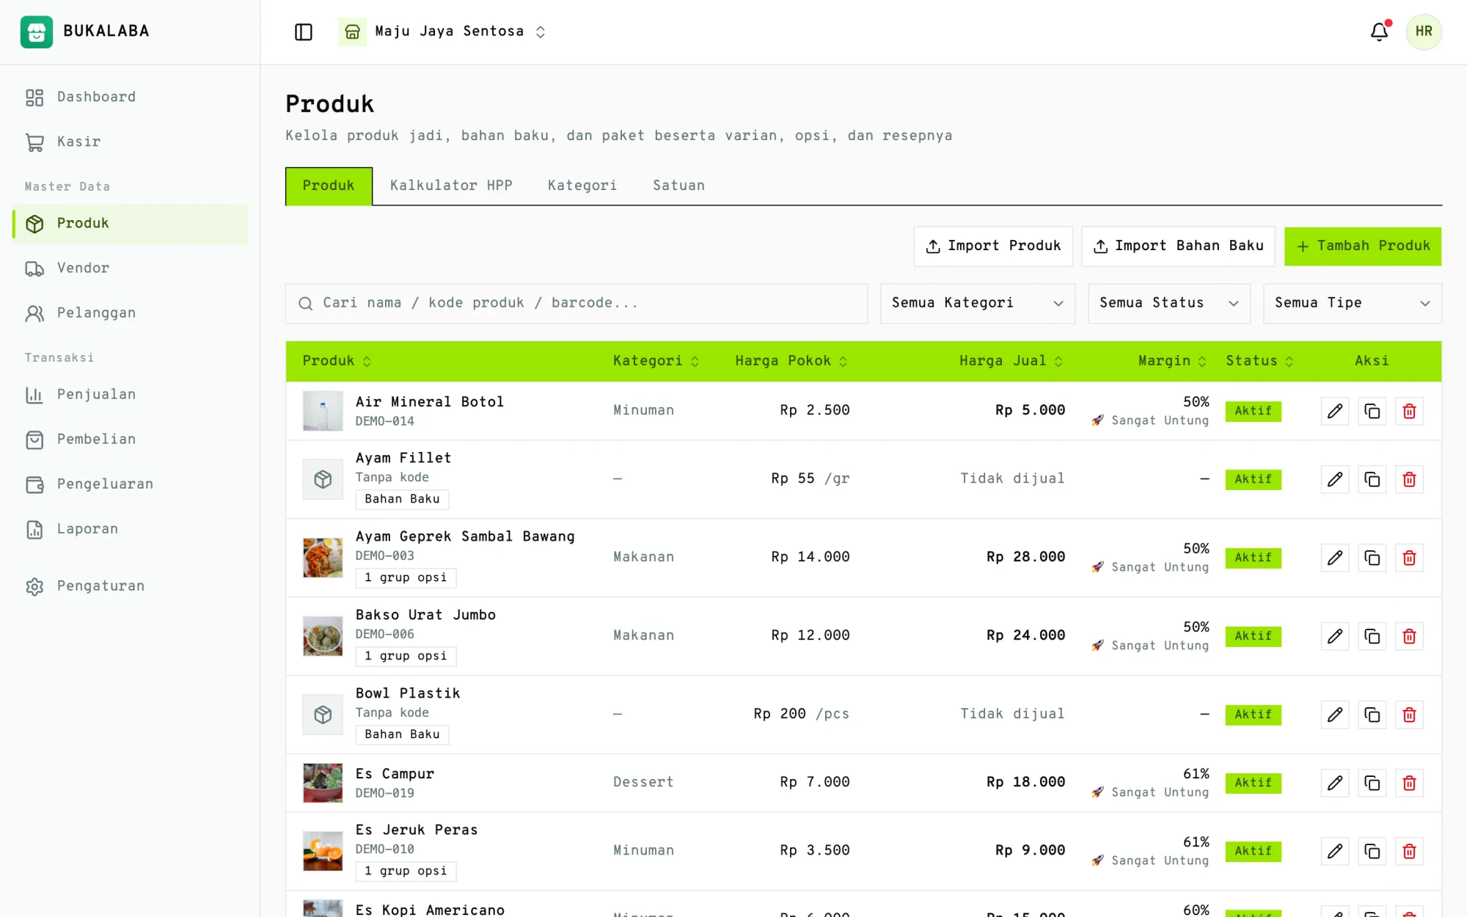Open the notifications bell
This screenshot has height=917, width=1467.
pyautogui.click(x=1379, y=32)
